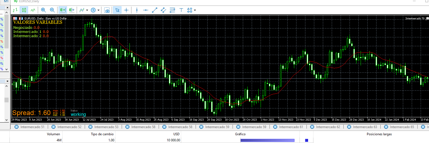This screenshot has width=429, height=143.
Task: Click the Intermercado 70 label text
Action: click(415, 19)
